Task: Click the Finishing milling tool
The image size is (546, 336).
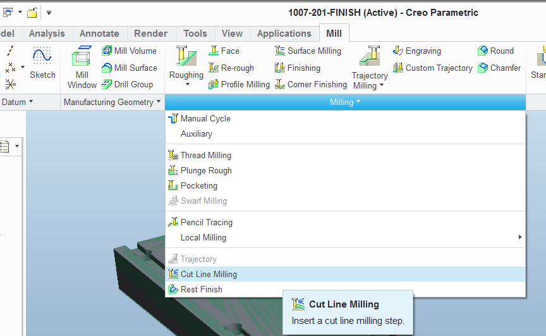Action: 298,68
